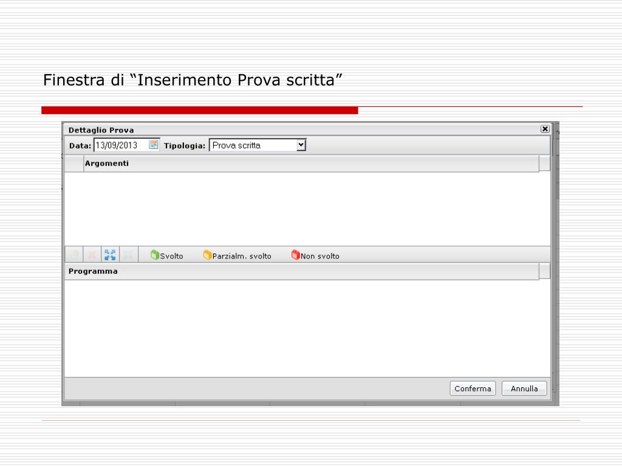Image resolution: width=622 pixels, height=467 pixels.
Task: Click the Argomenti column header
Action: pyautogui.click(x=312, y=164)
